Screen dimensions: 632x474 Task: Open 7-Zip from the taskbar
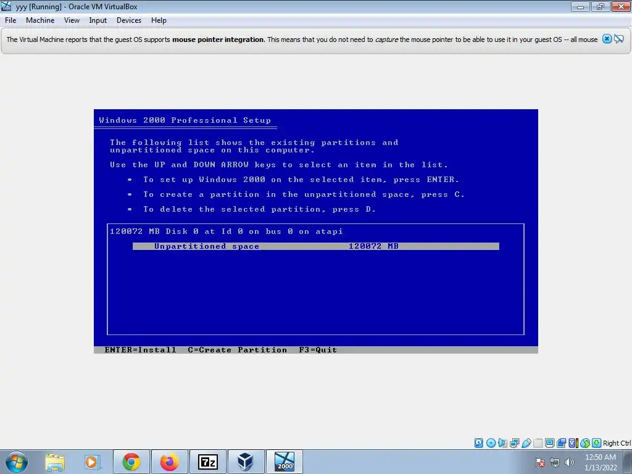coord(208,462)
